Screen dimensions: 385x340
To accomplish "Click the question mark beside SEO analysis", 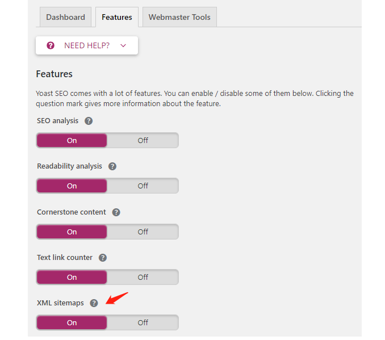I will click(89, 121).
